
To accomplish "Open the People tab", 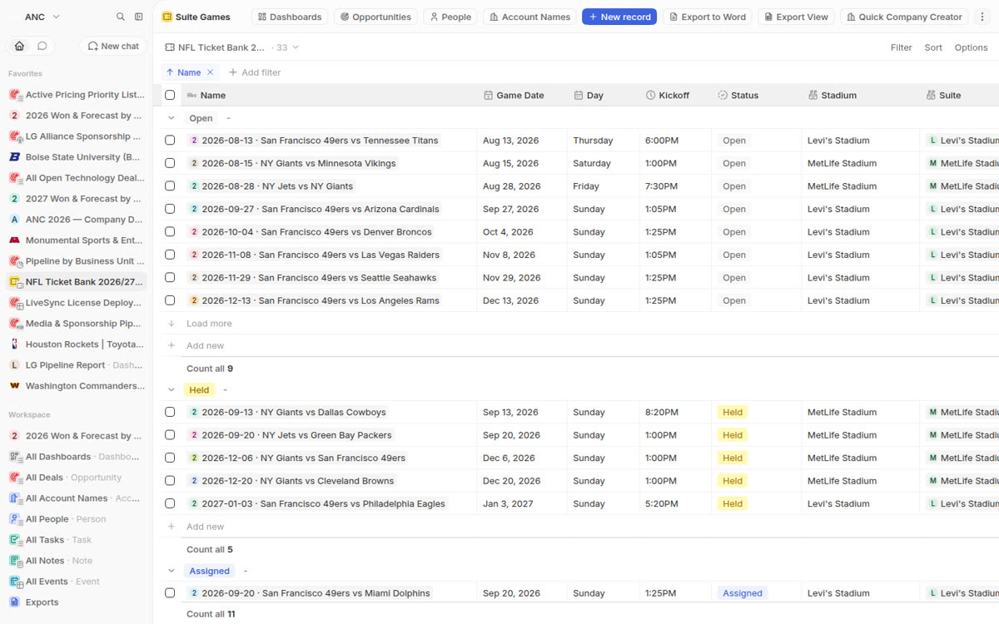I will coord(450,17).
